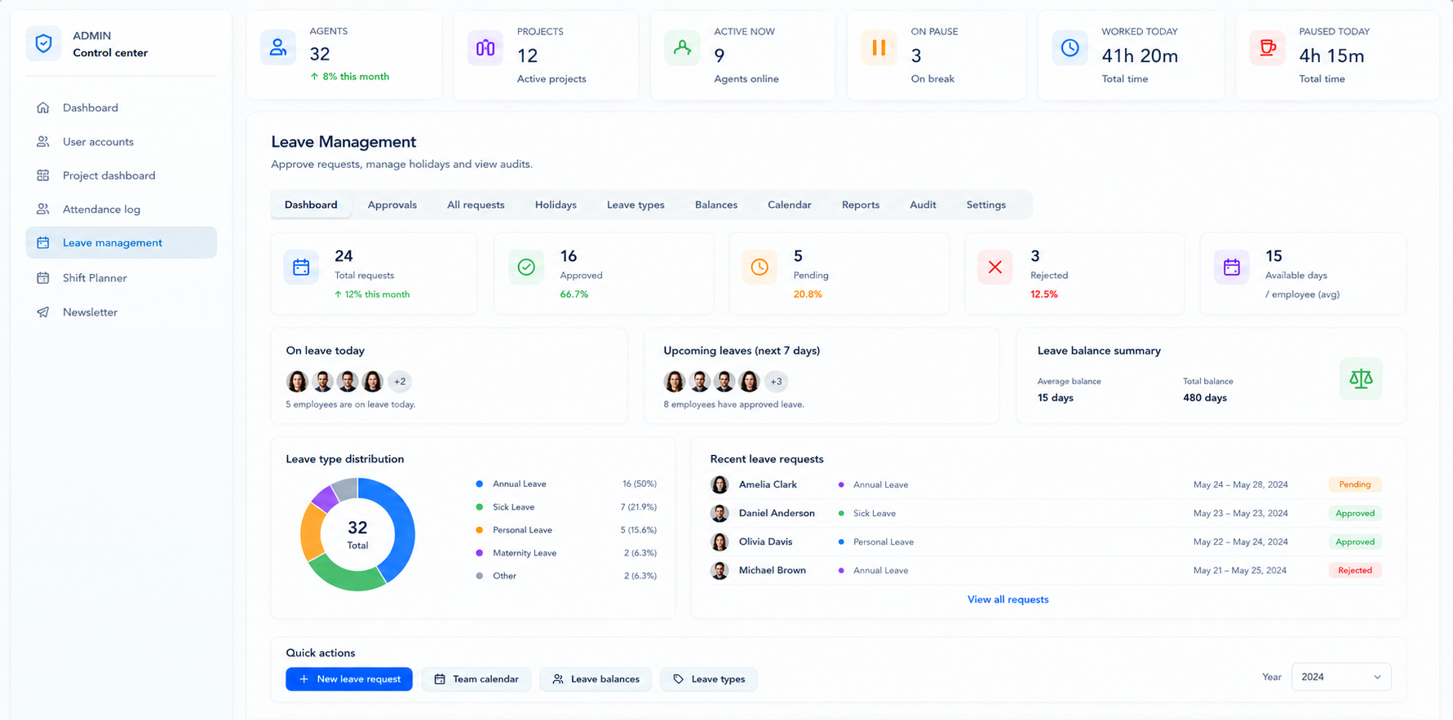Click the Leave types quick action button

(709, 679)
